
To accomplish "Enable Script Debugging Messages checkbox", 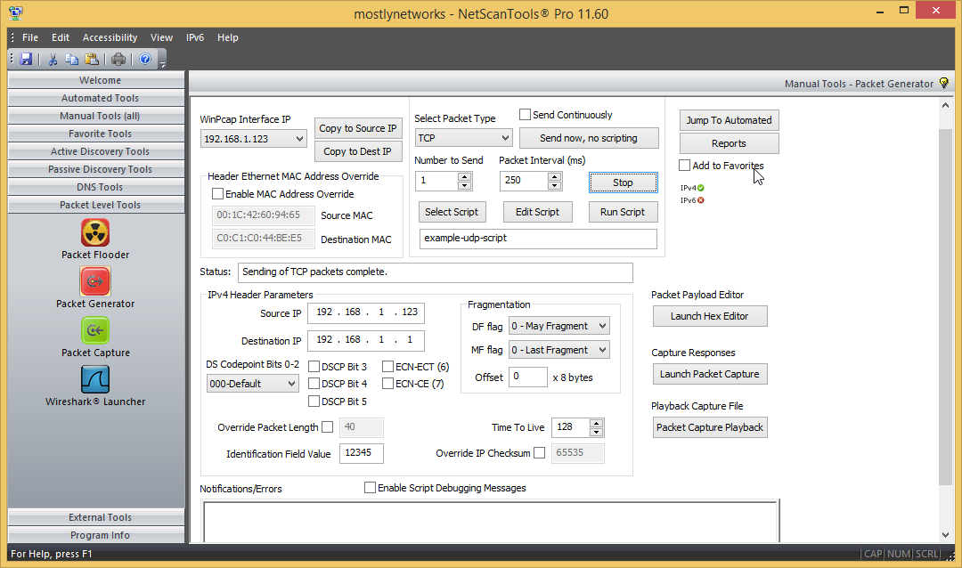I will pos(370,488).
